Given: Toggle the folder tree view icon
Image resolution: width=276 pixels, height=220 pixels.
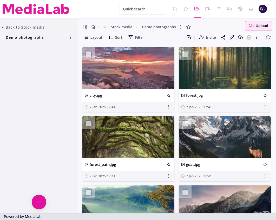Looking at the screenshot, I should pyautogui.click(x=85, y=27).
